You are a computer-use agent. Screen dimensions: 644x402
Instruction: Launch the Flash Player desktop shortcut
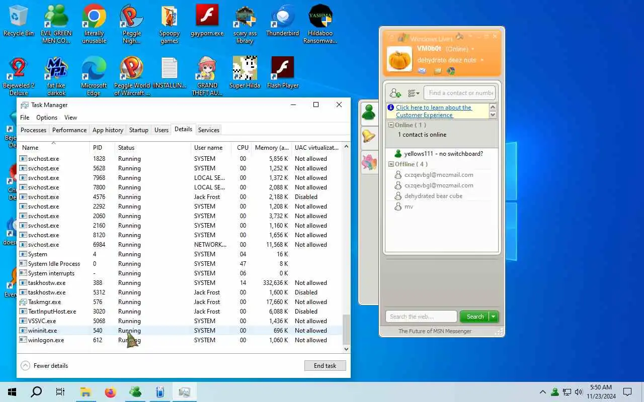(x=282, y=73)
